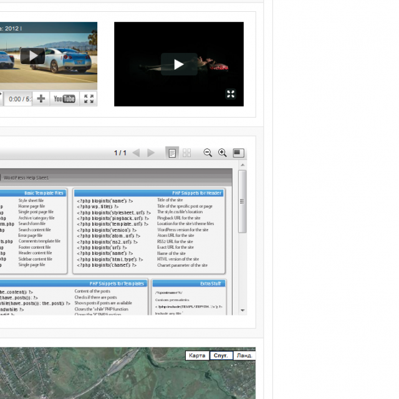
Task: Play the YouTube car video
Action: (x=32, y=55)
